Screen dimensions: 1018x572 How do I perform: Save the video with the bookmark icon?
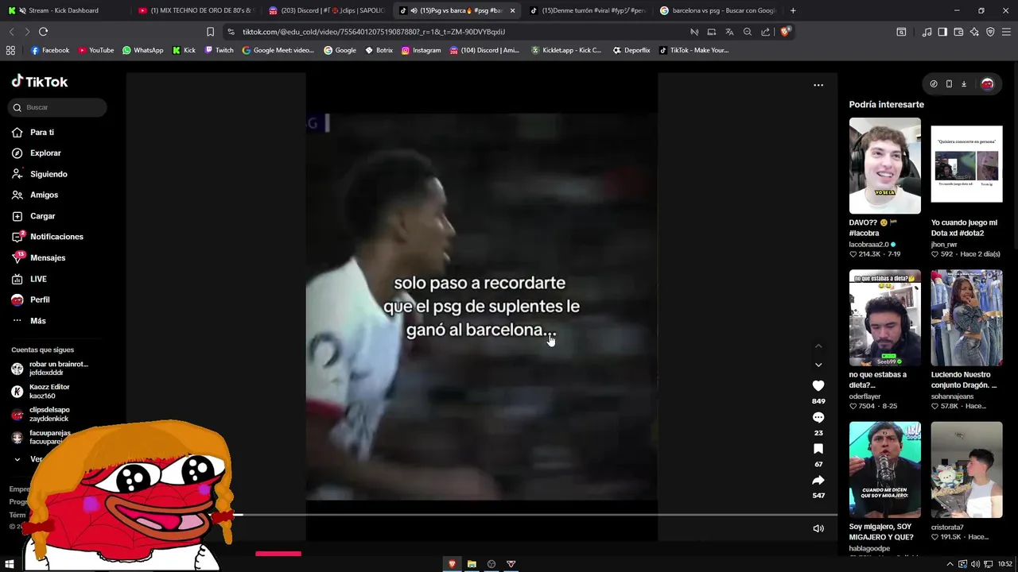818,449
